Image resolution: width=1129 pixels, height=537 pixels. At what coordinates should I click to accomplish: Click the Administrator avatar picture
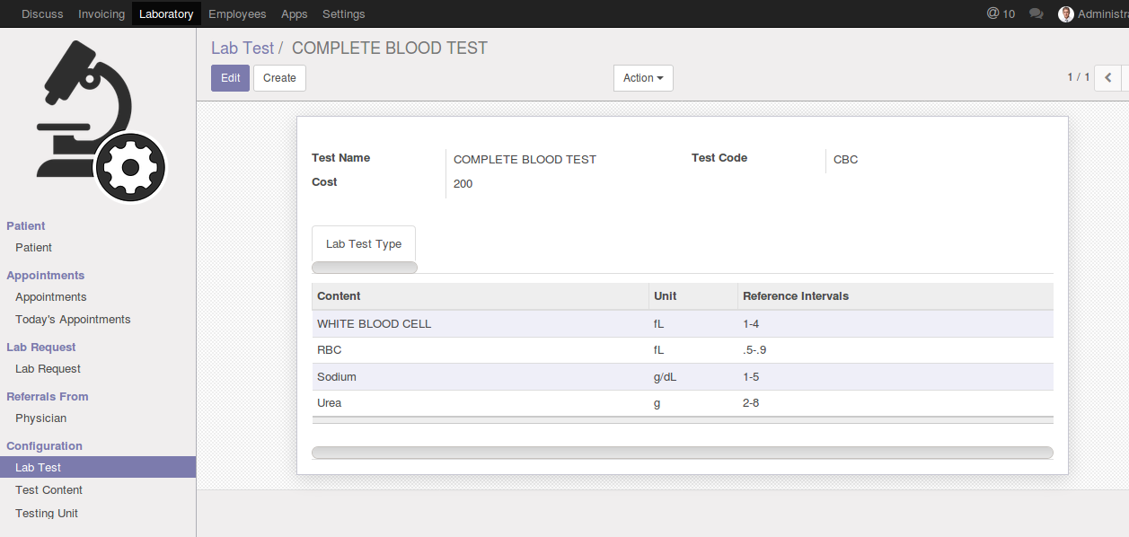(x=1066, y=13)
